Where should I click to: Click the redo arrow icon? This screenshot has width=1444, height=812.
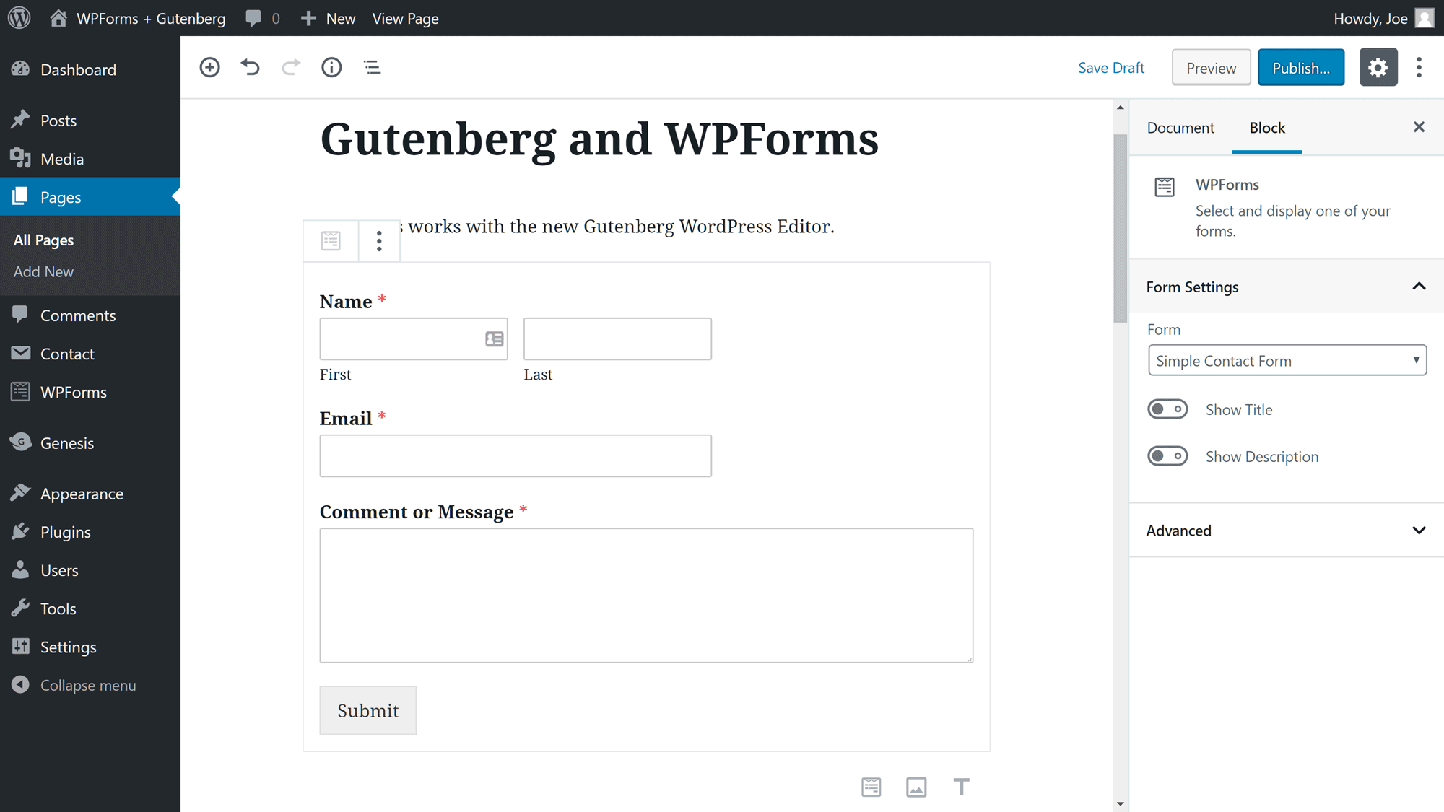[x=290, y=66]
